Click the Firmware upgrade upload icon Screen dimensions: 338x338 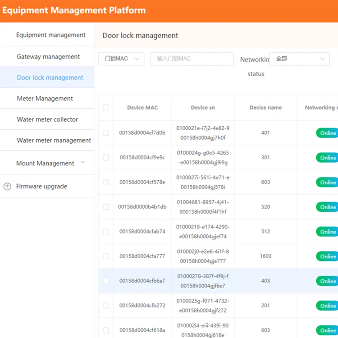[x=7, y=187]
